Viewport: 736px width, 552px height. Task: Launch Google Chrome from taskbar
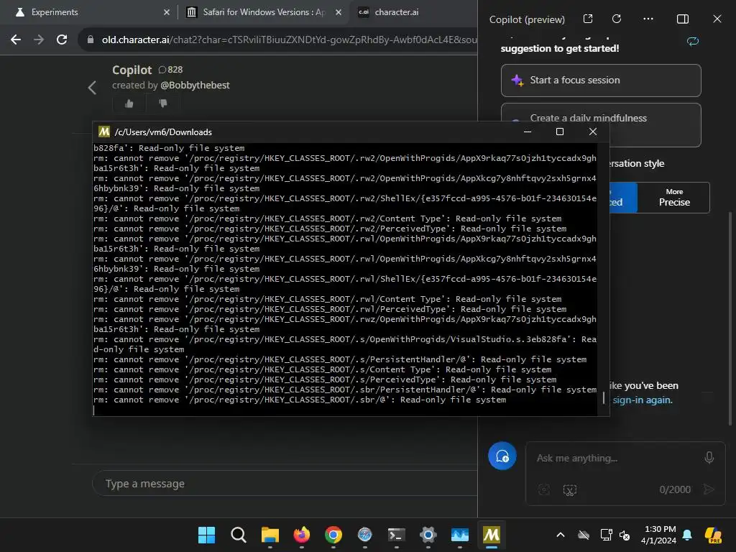coord(333,535)
